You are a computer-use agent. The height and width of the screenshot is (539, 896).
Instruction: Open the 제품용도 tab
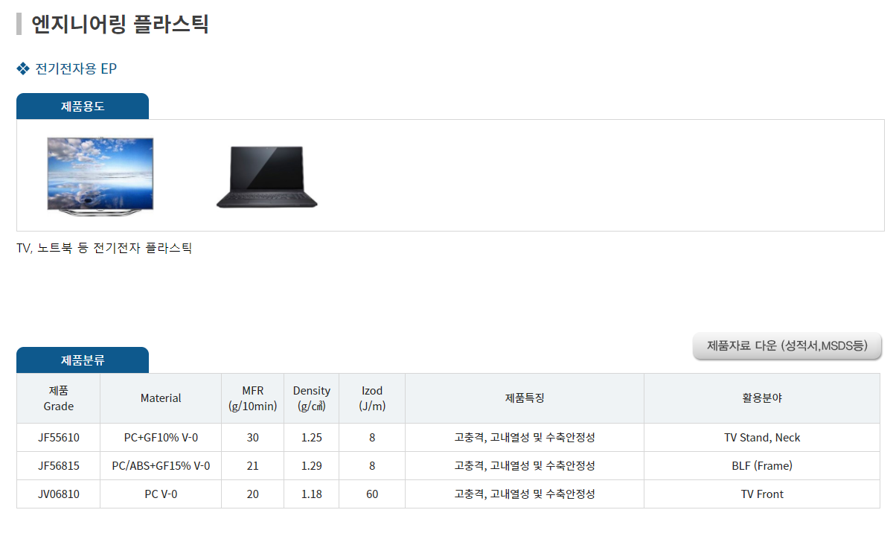click(x=83, y=106)
